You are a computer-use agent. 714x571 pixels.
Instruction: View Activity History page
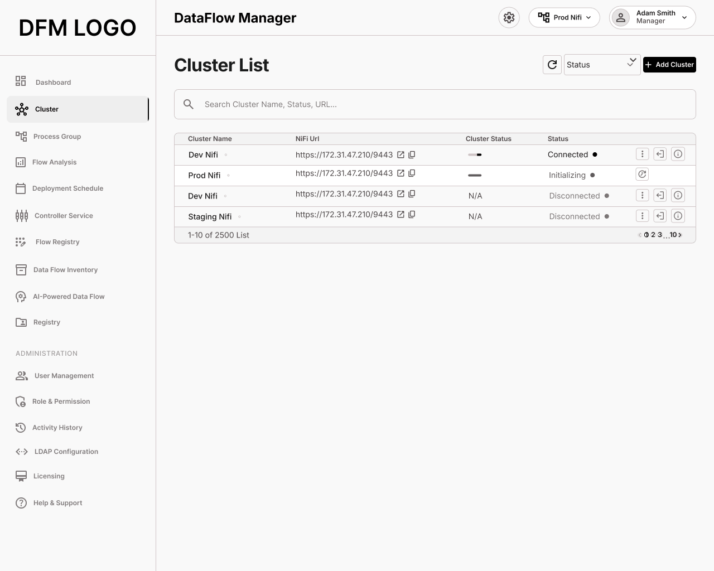(49, 428)
